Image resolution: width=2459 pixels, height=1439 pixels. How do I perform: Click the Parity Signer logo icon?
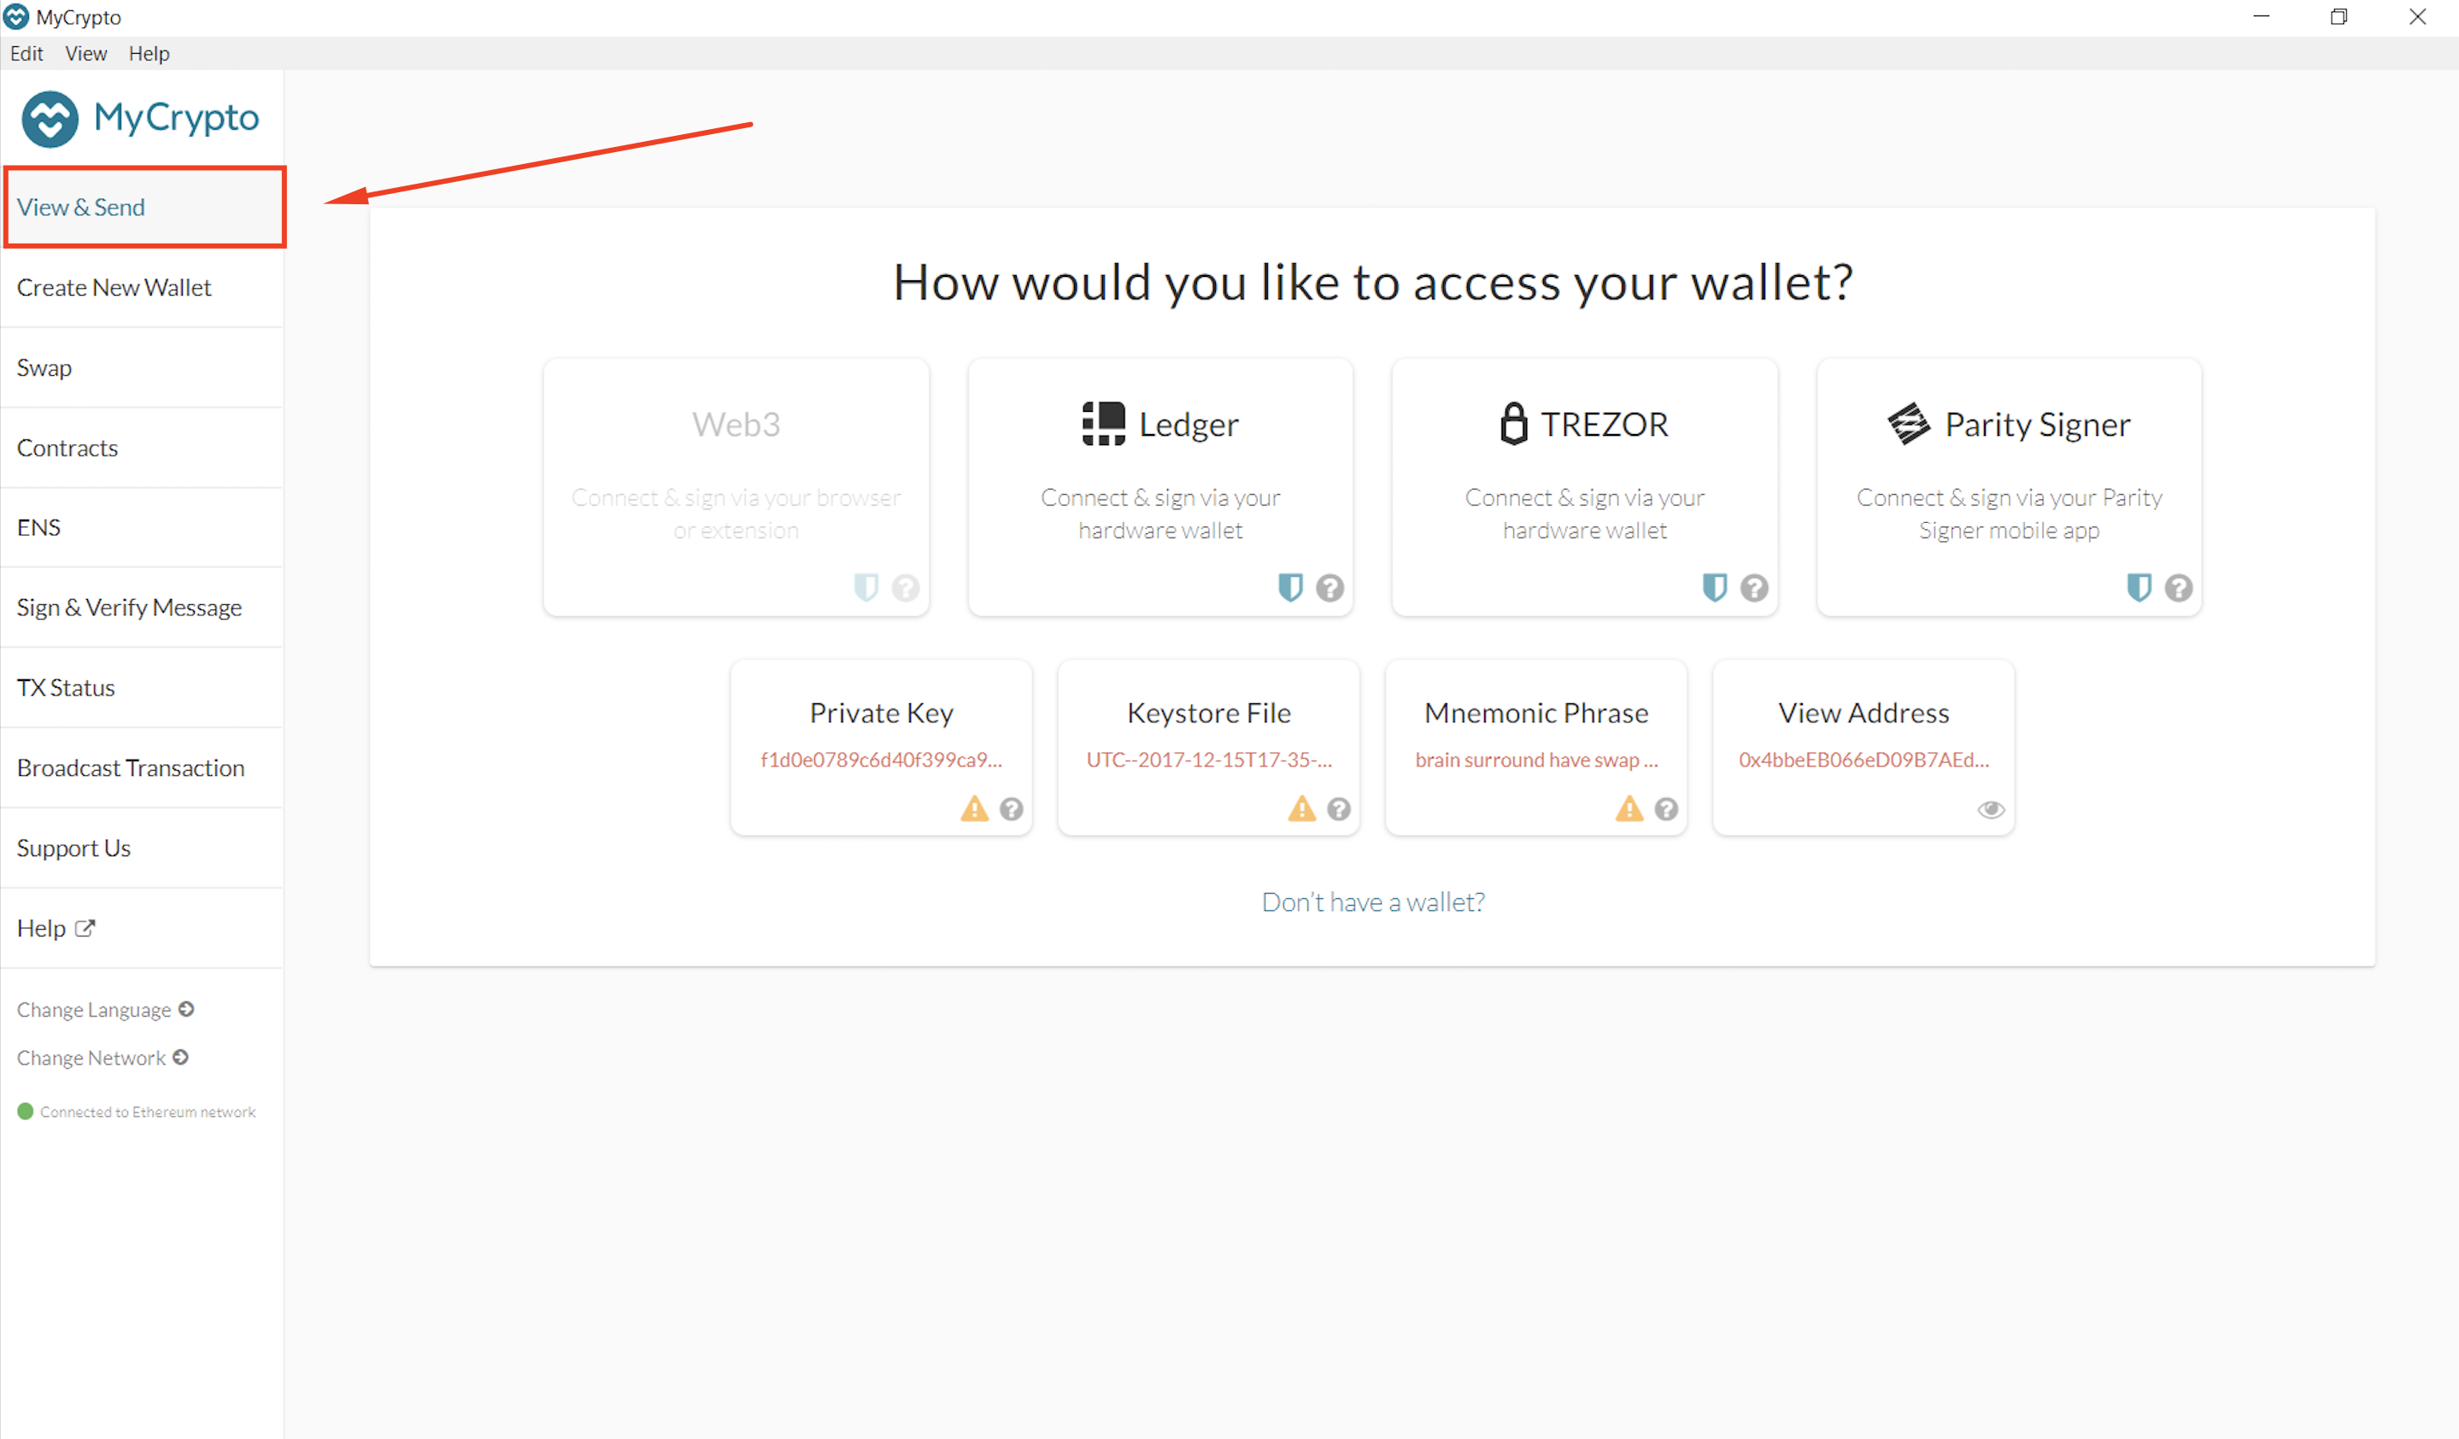pos(1909,423)
